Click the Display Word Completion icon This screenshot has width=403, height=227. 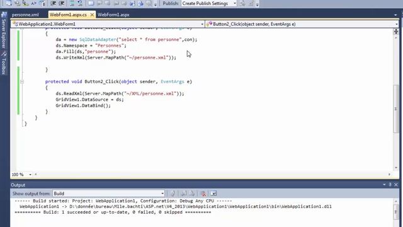(34, 3)
